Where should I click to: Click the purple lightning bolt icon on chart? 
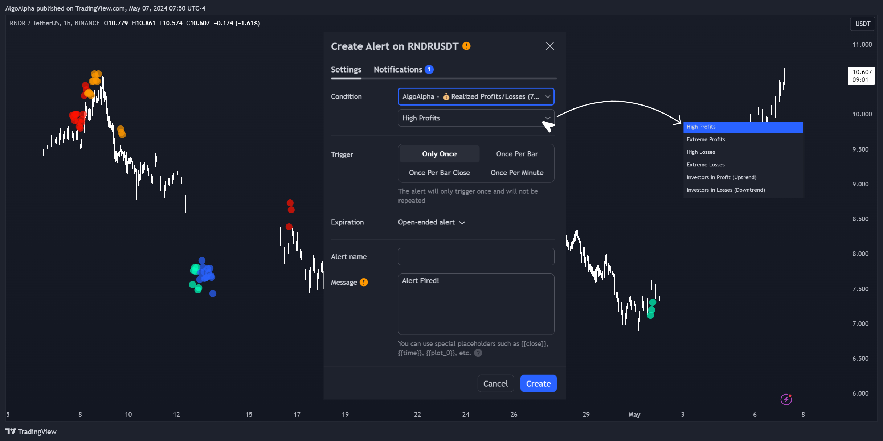[x=786, y=399]
